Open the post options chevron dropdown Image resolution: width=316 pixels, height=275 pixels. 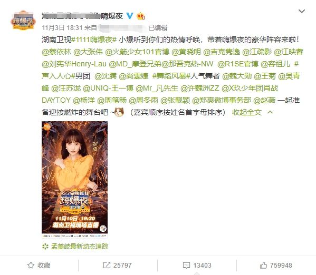click(x=301, y=11)
